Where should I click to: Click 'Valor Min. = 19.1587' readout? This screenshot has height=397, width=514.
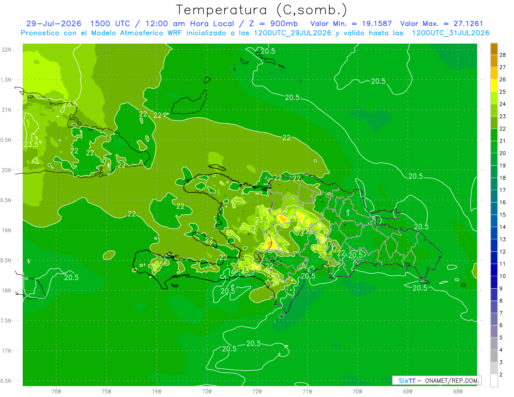(351, 24)
